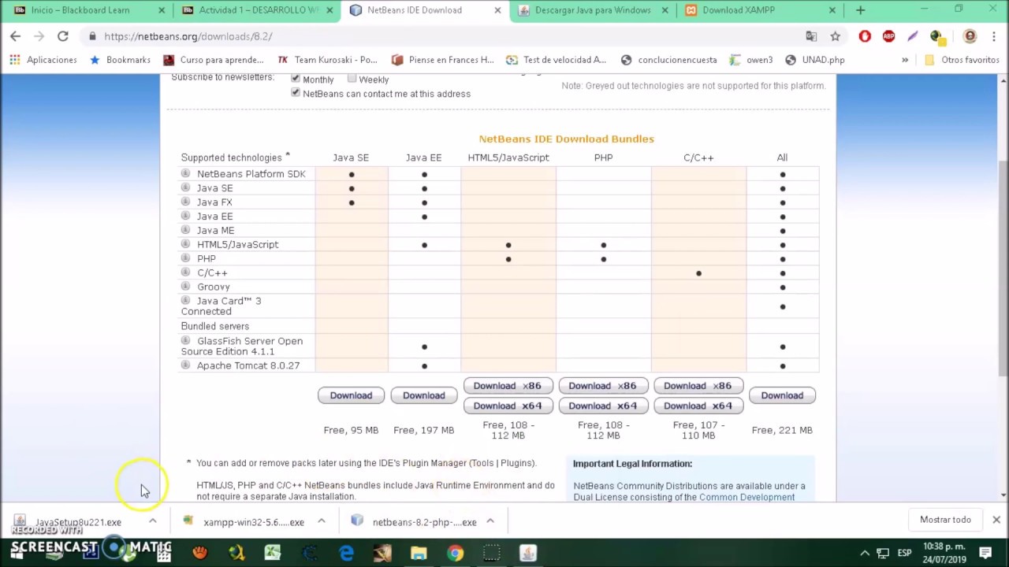Open File Explorer from the taskbar
Image resolution: width=1009 pixels, height=567 pixels.
[419, 554]
